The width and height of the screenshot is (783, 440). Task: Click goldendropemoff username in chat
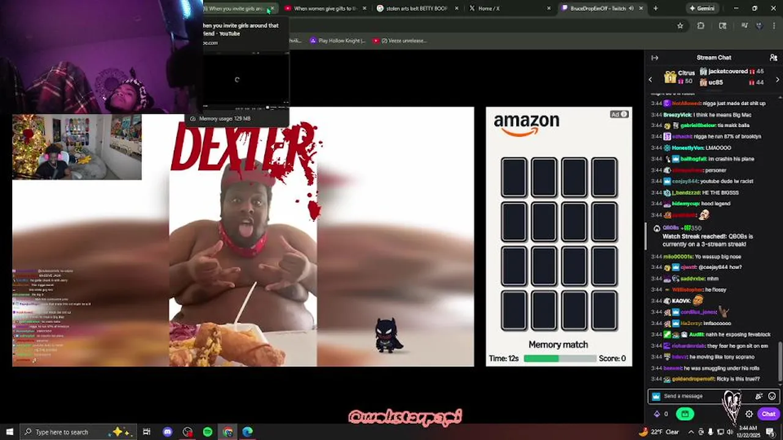(694, 379)
